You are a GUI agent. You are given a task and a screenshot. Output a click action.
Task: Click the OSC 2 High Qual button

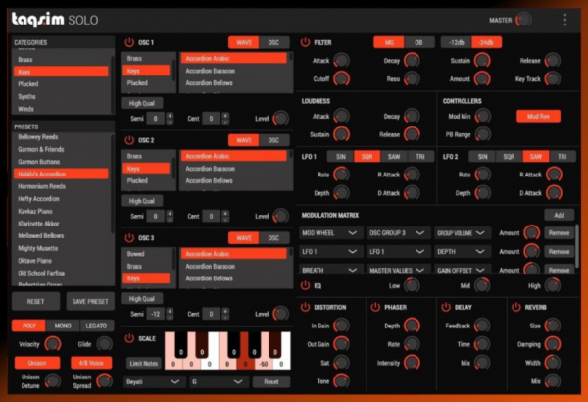point(142,201)
